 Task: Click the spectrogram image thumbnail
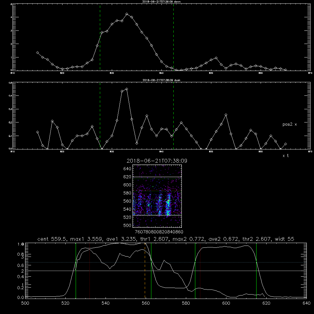point(157,196)
